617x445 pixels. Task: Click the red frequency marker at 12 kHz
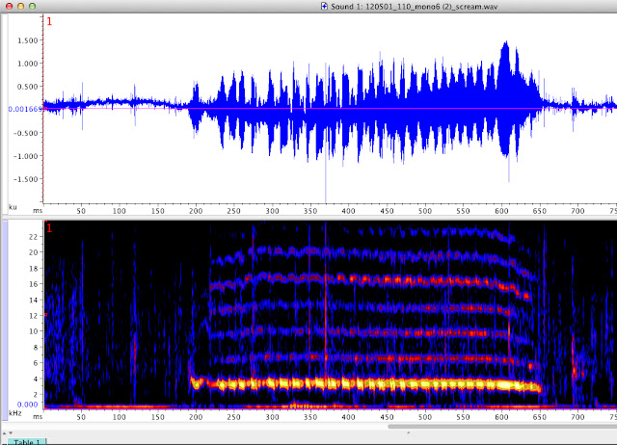46,315
